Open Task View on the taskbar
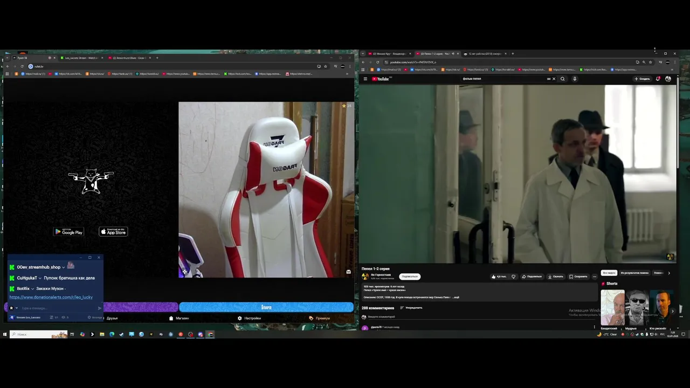Viewport: 690px width, 388px height. [72, 334]
